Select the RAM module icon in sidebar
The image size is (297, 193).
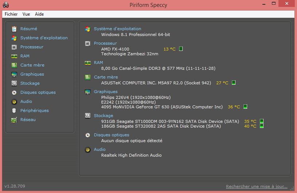14,56
